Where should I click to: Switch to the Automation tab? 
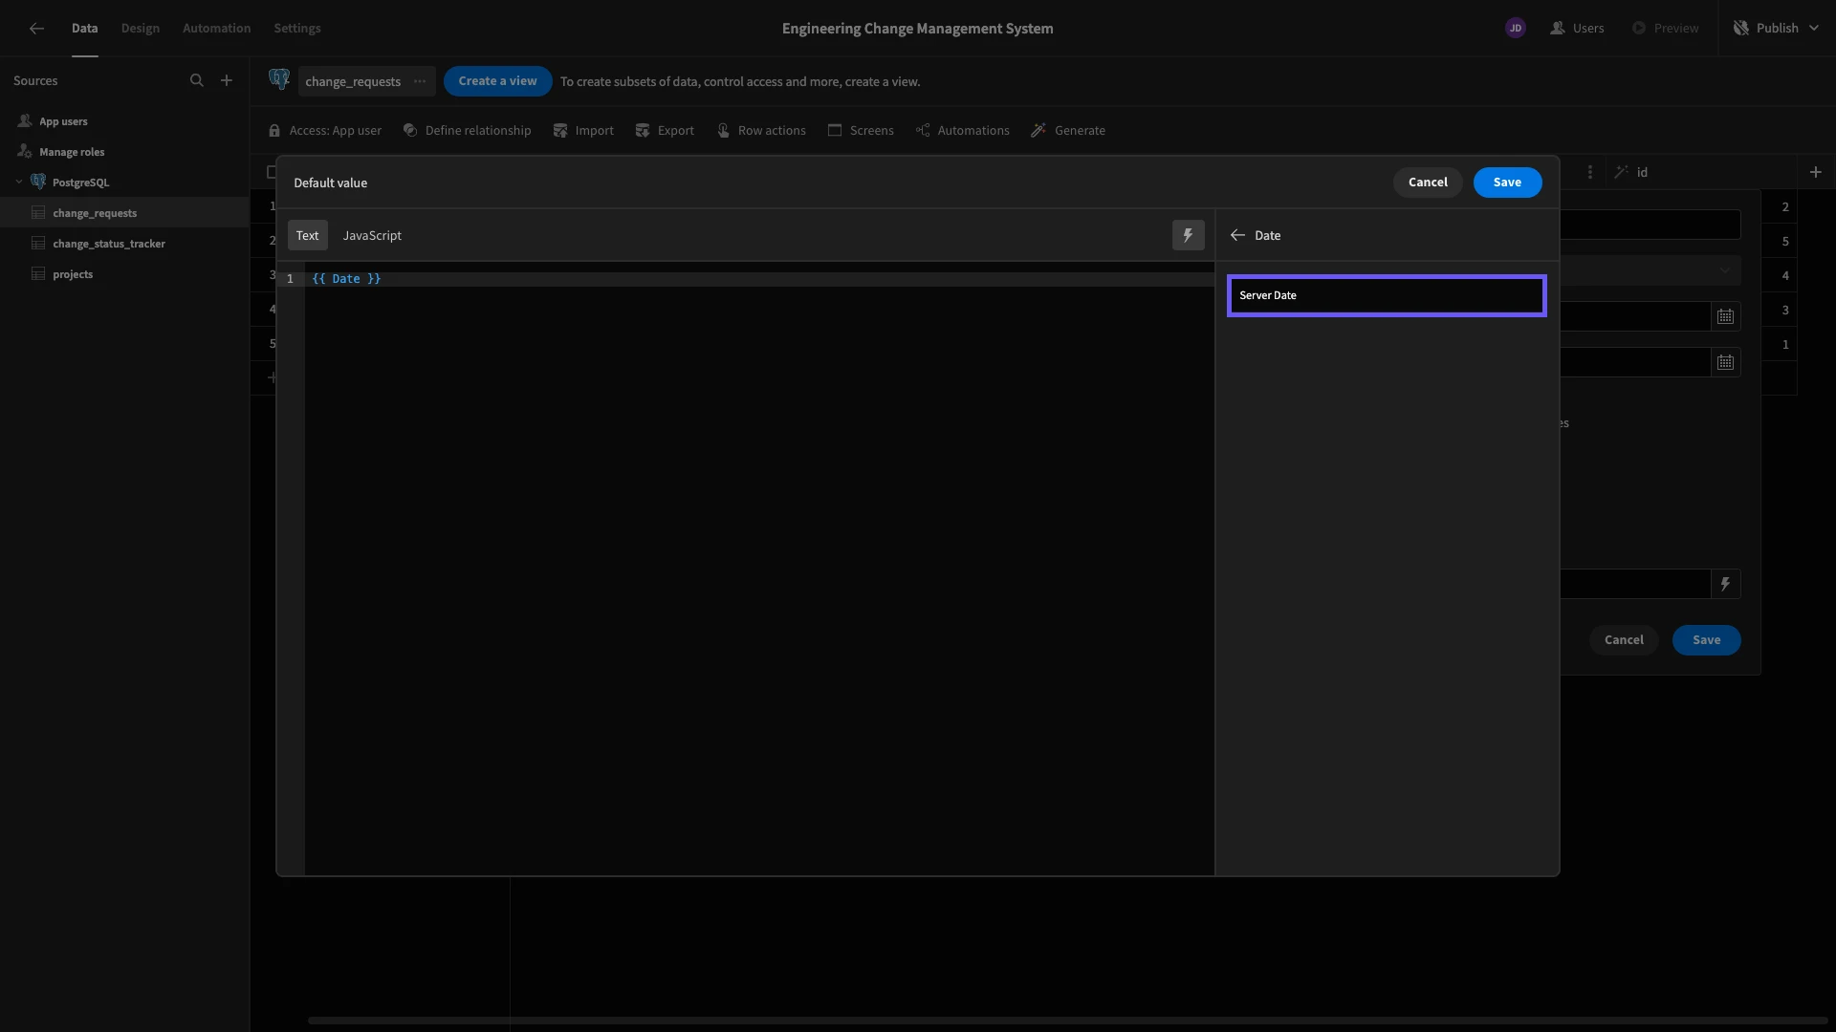[x=217, y=29]
